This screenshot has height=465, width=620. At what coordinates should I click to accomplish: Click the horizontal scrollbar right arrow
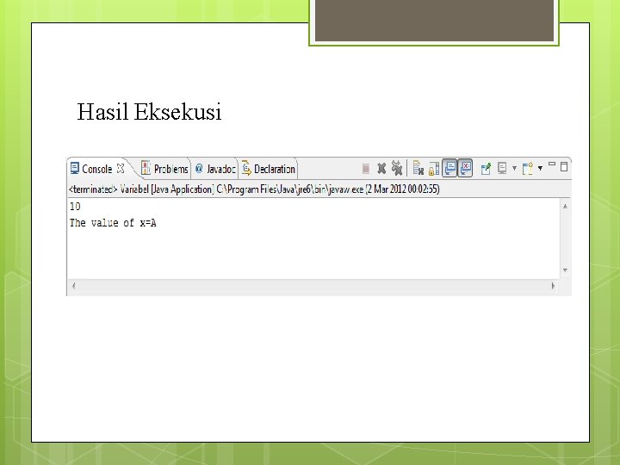[x=553, y=286]
